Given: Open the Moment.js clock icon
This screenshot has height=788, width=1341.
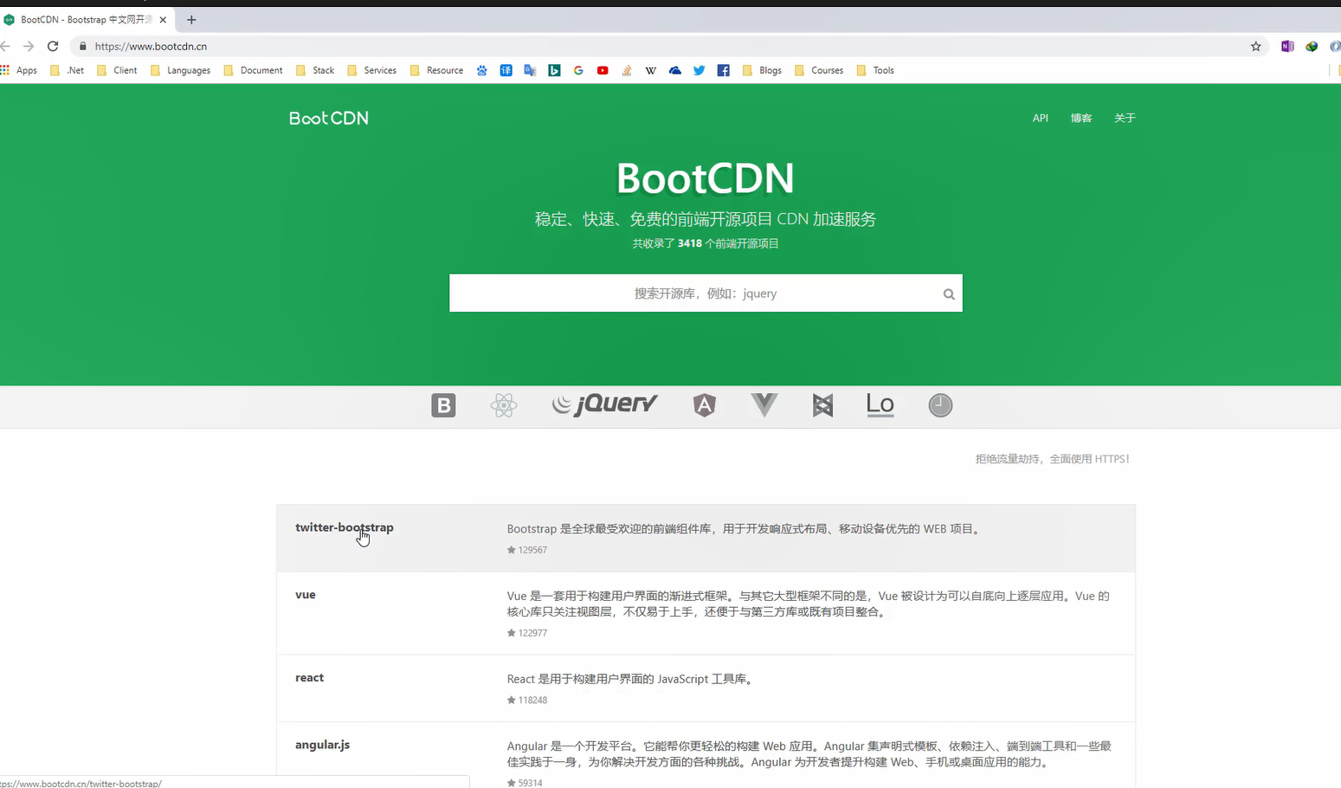Looking at the screenshot, I should (940, 405).
